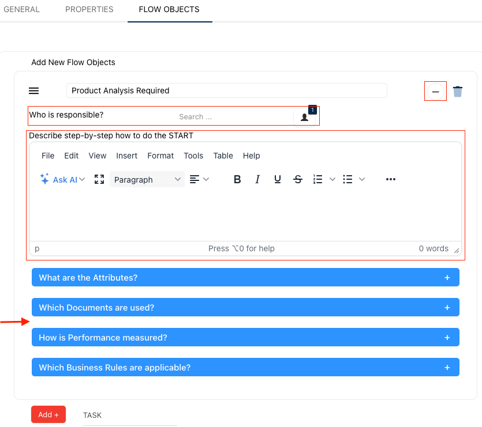Toggle strikethrough formatting in the editor

(297, 179)
